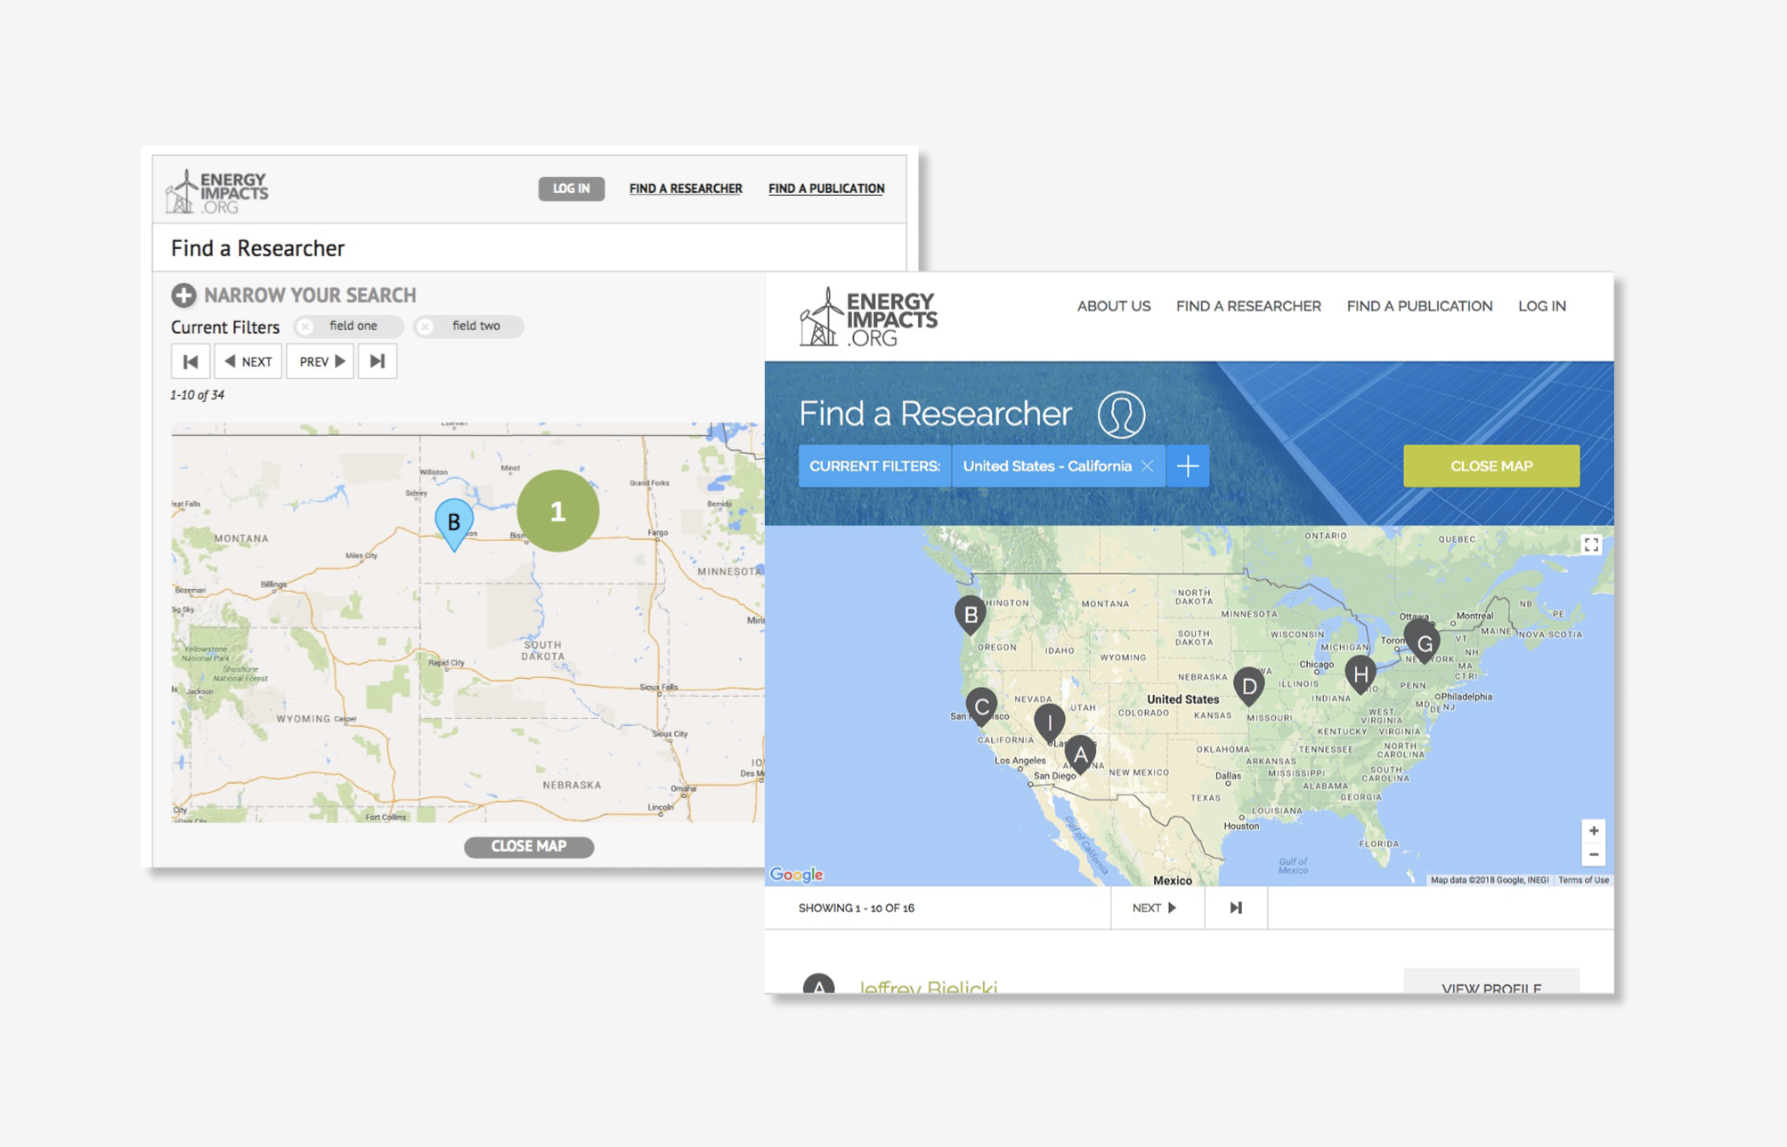The width and height of the screenshot is (1787, 1147).
Task: Remove the 'field two' filter chip
Action: coord(426,327)
